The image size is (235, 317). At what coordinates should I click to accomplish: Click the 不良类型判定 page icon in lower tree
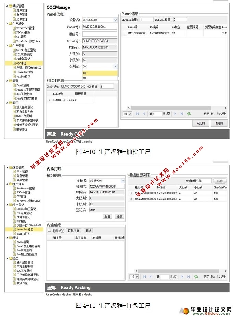14,267
